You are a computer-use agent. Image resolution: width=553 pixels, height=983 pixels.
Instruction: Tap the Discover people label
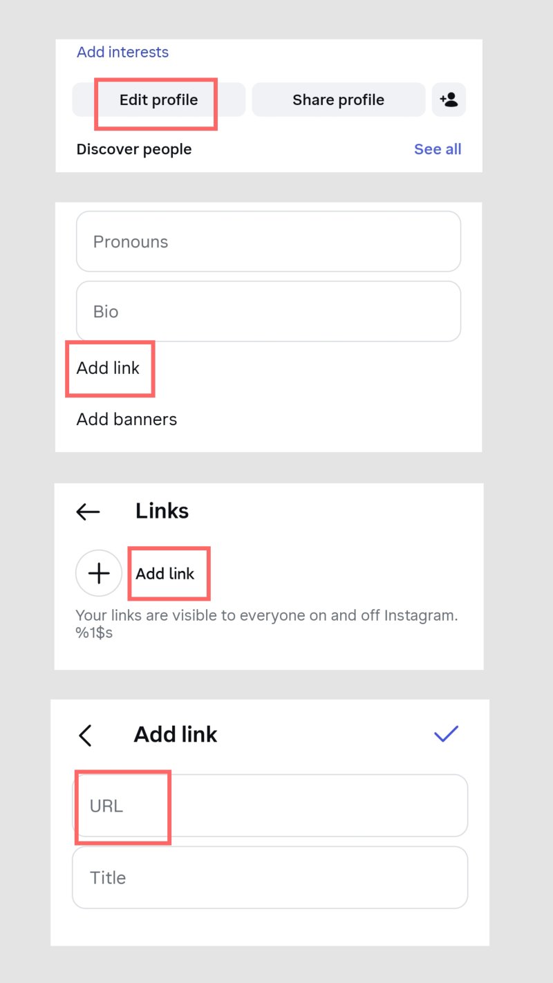tap(134, 149)
